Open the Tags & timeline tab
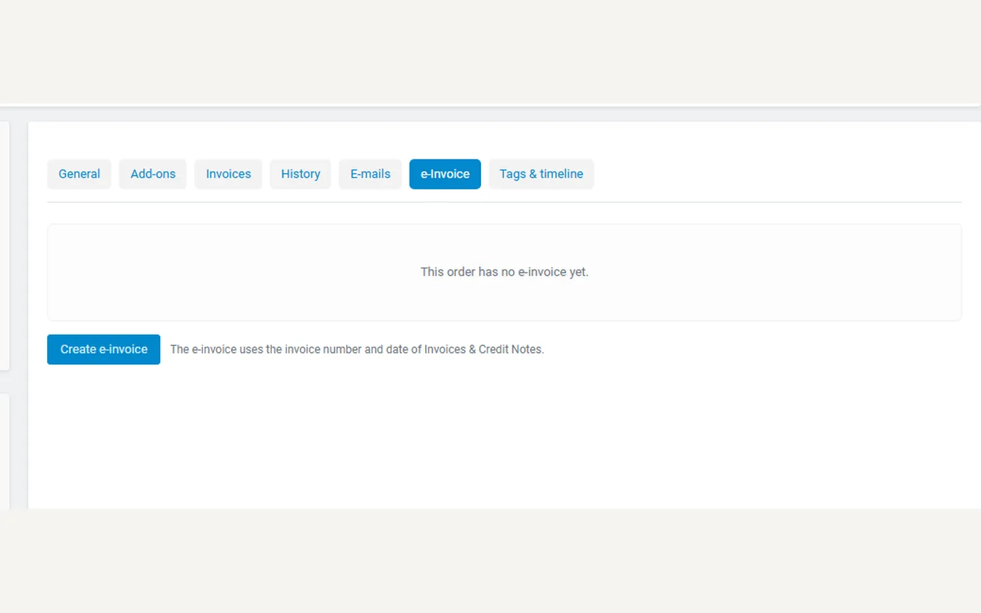Screen dimensions: 981x613 [541, 174]
